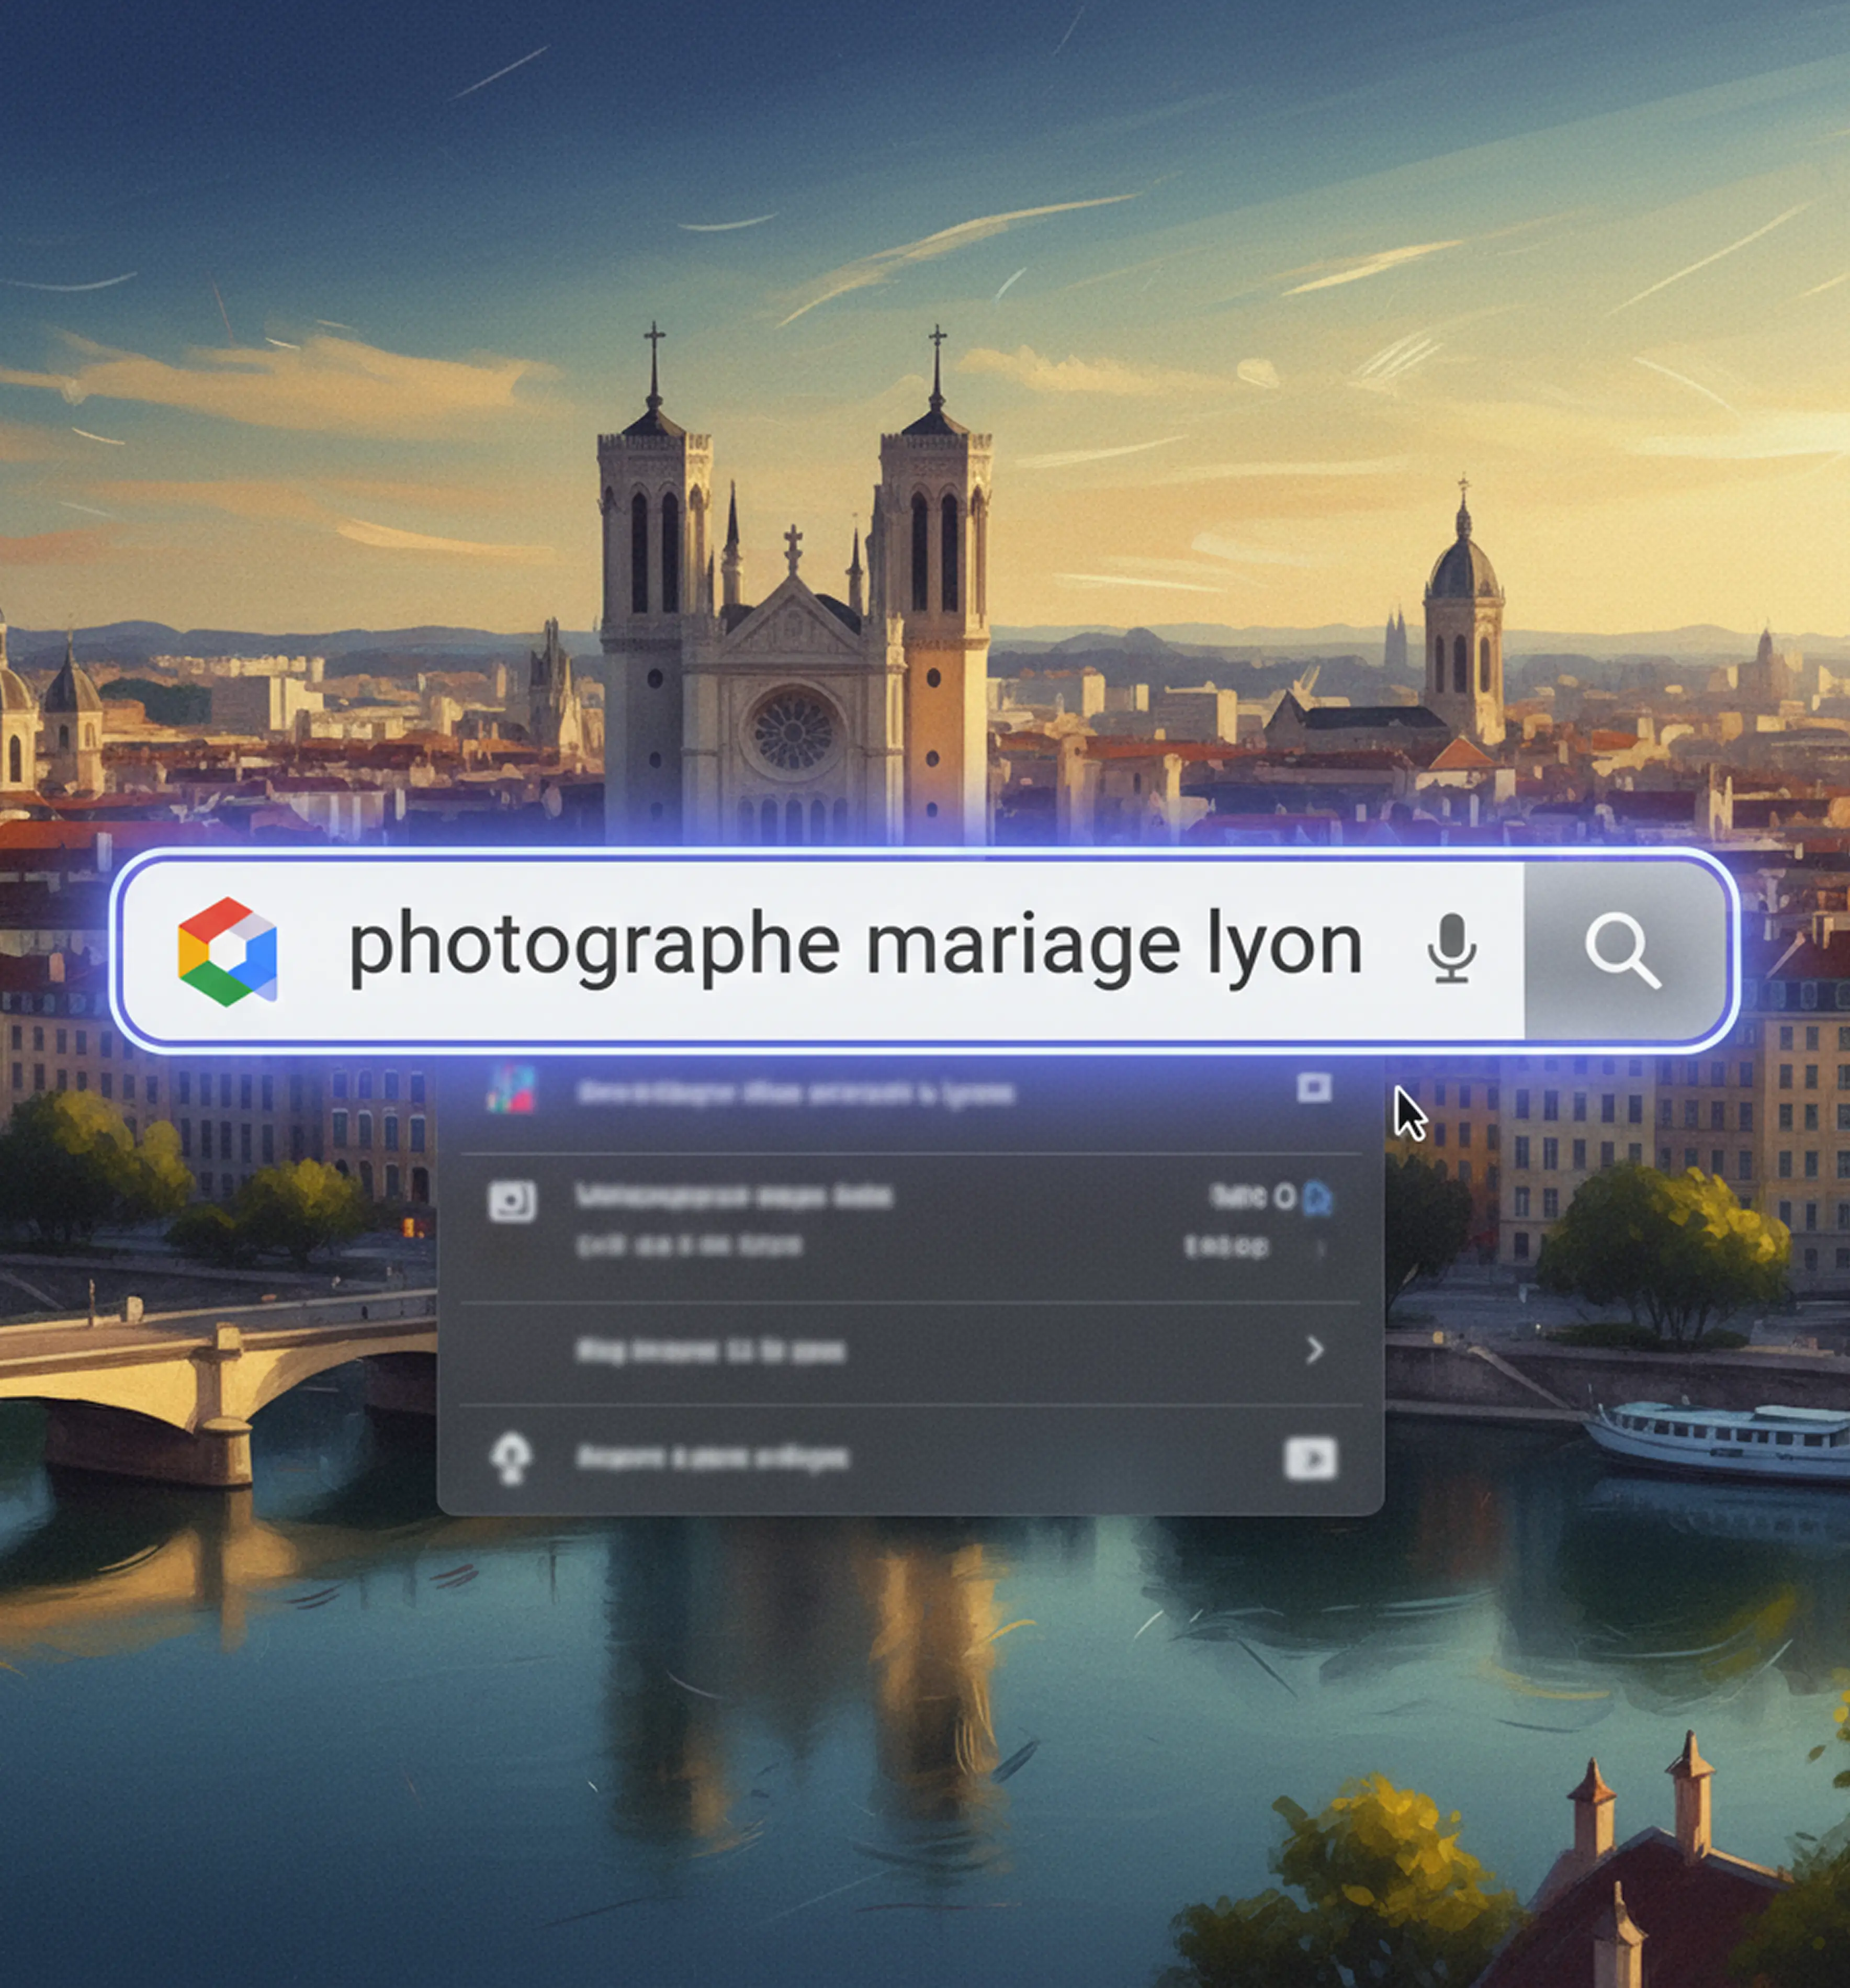Expand third suggestion using right chevron
1850x1988 pixels.
click(1314, 1350)
